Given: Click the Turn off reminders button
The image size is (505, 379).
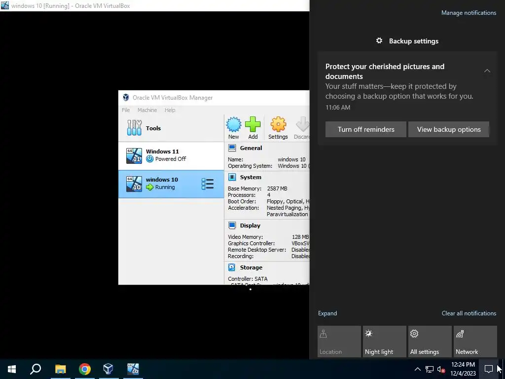Looking at the screenshot, I should click(366, 129).
